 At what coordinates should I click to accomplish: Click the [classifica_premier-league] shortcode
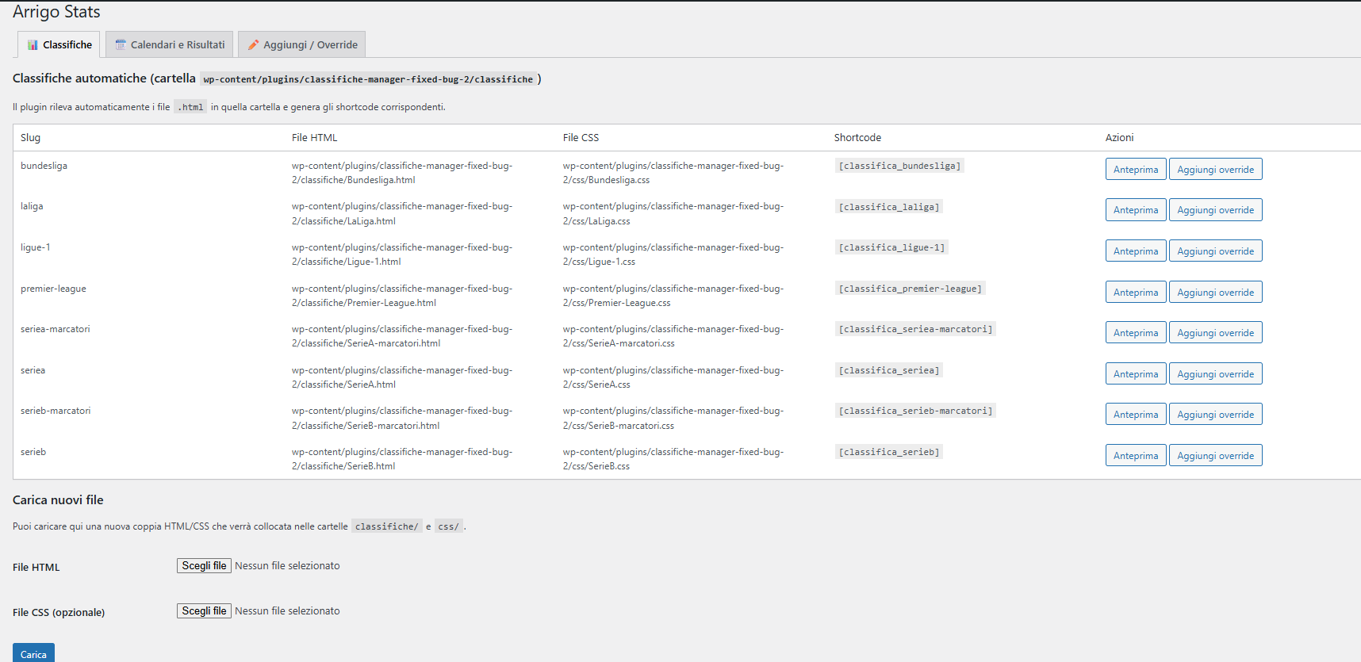(910, 289)
